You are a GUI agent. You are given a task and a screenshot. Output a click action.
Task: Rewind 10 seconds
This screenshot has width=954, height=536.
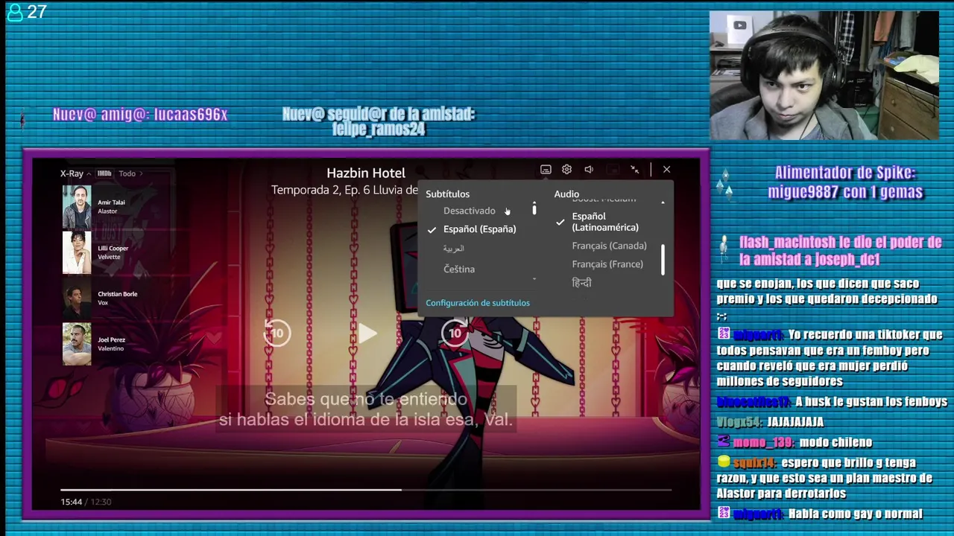277,333
